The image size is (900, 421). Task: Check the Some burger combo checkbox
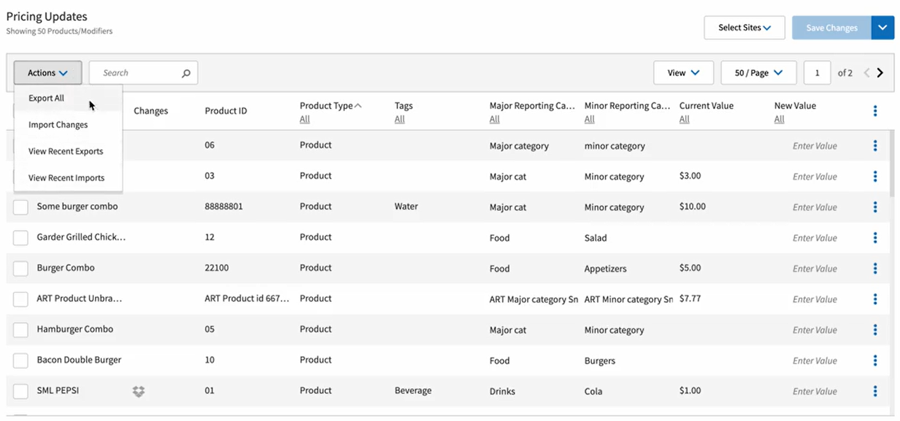20,207
